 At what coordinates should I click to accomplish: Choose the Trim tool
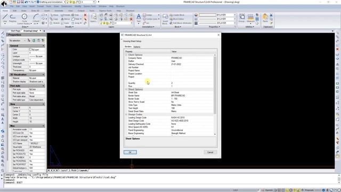[x=75, y=15]
